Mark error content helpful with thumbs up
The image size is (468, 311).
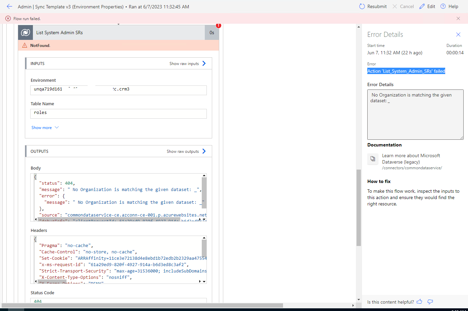(419, 302)
